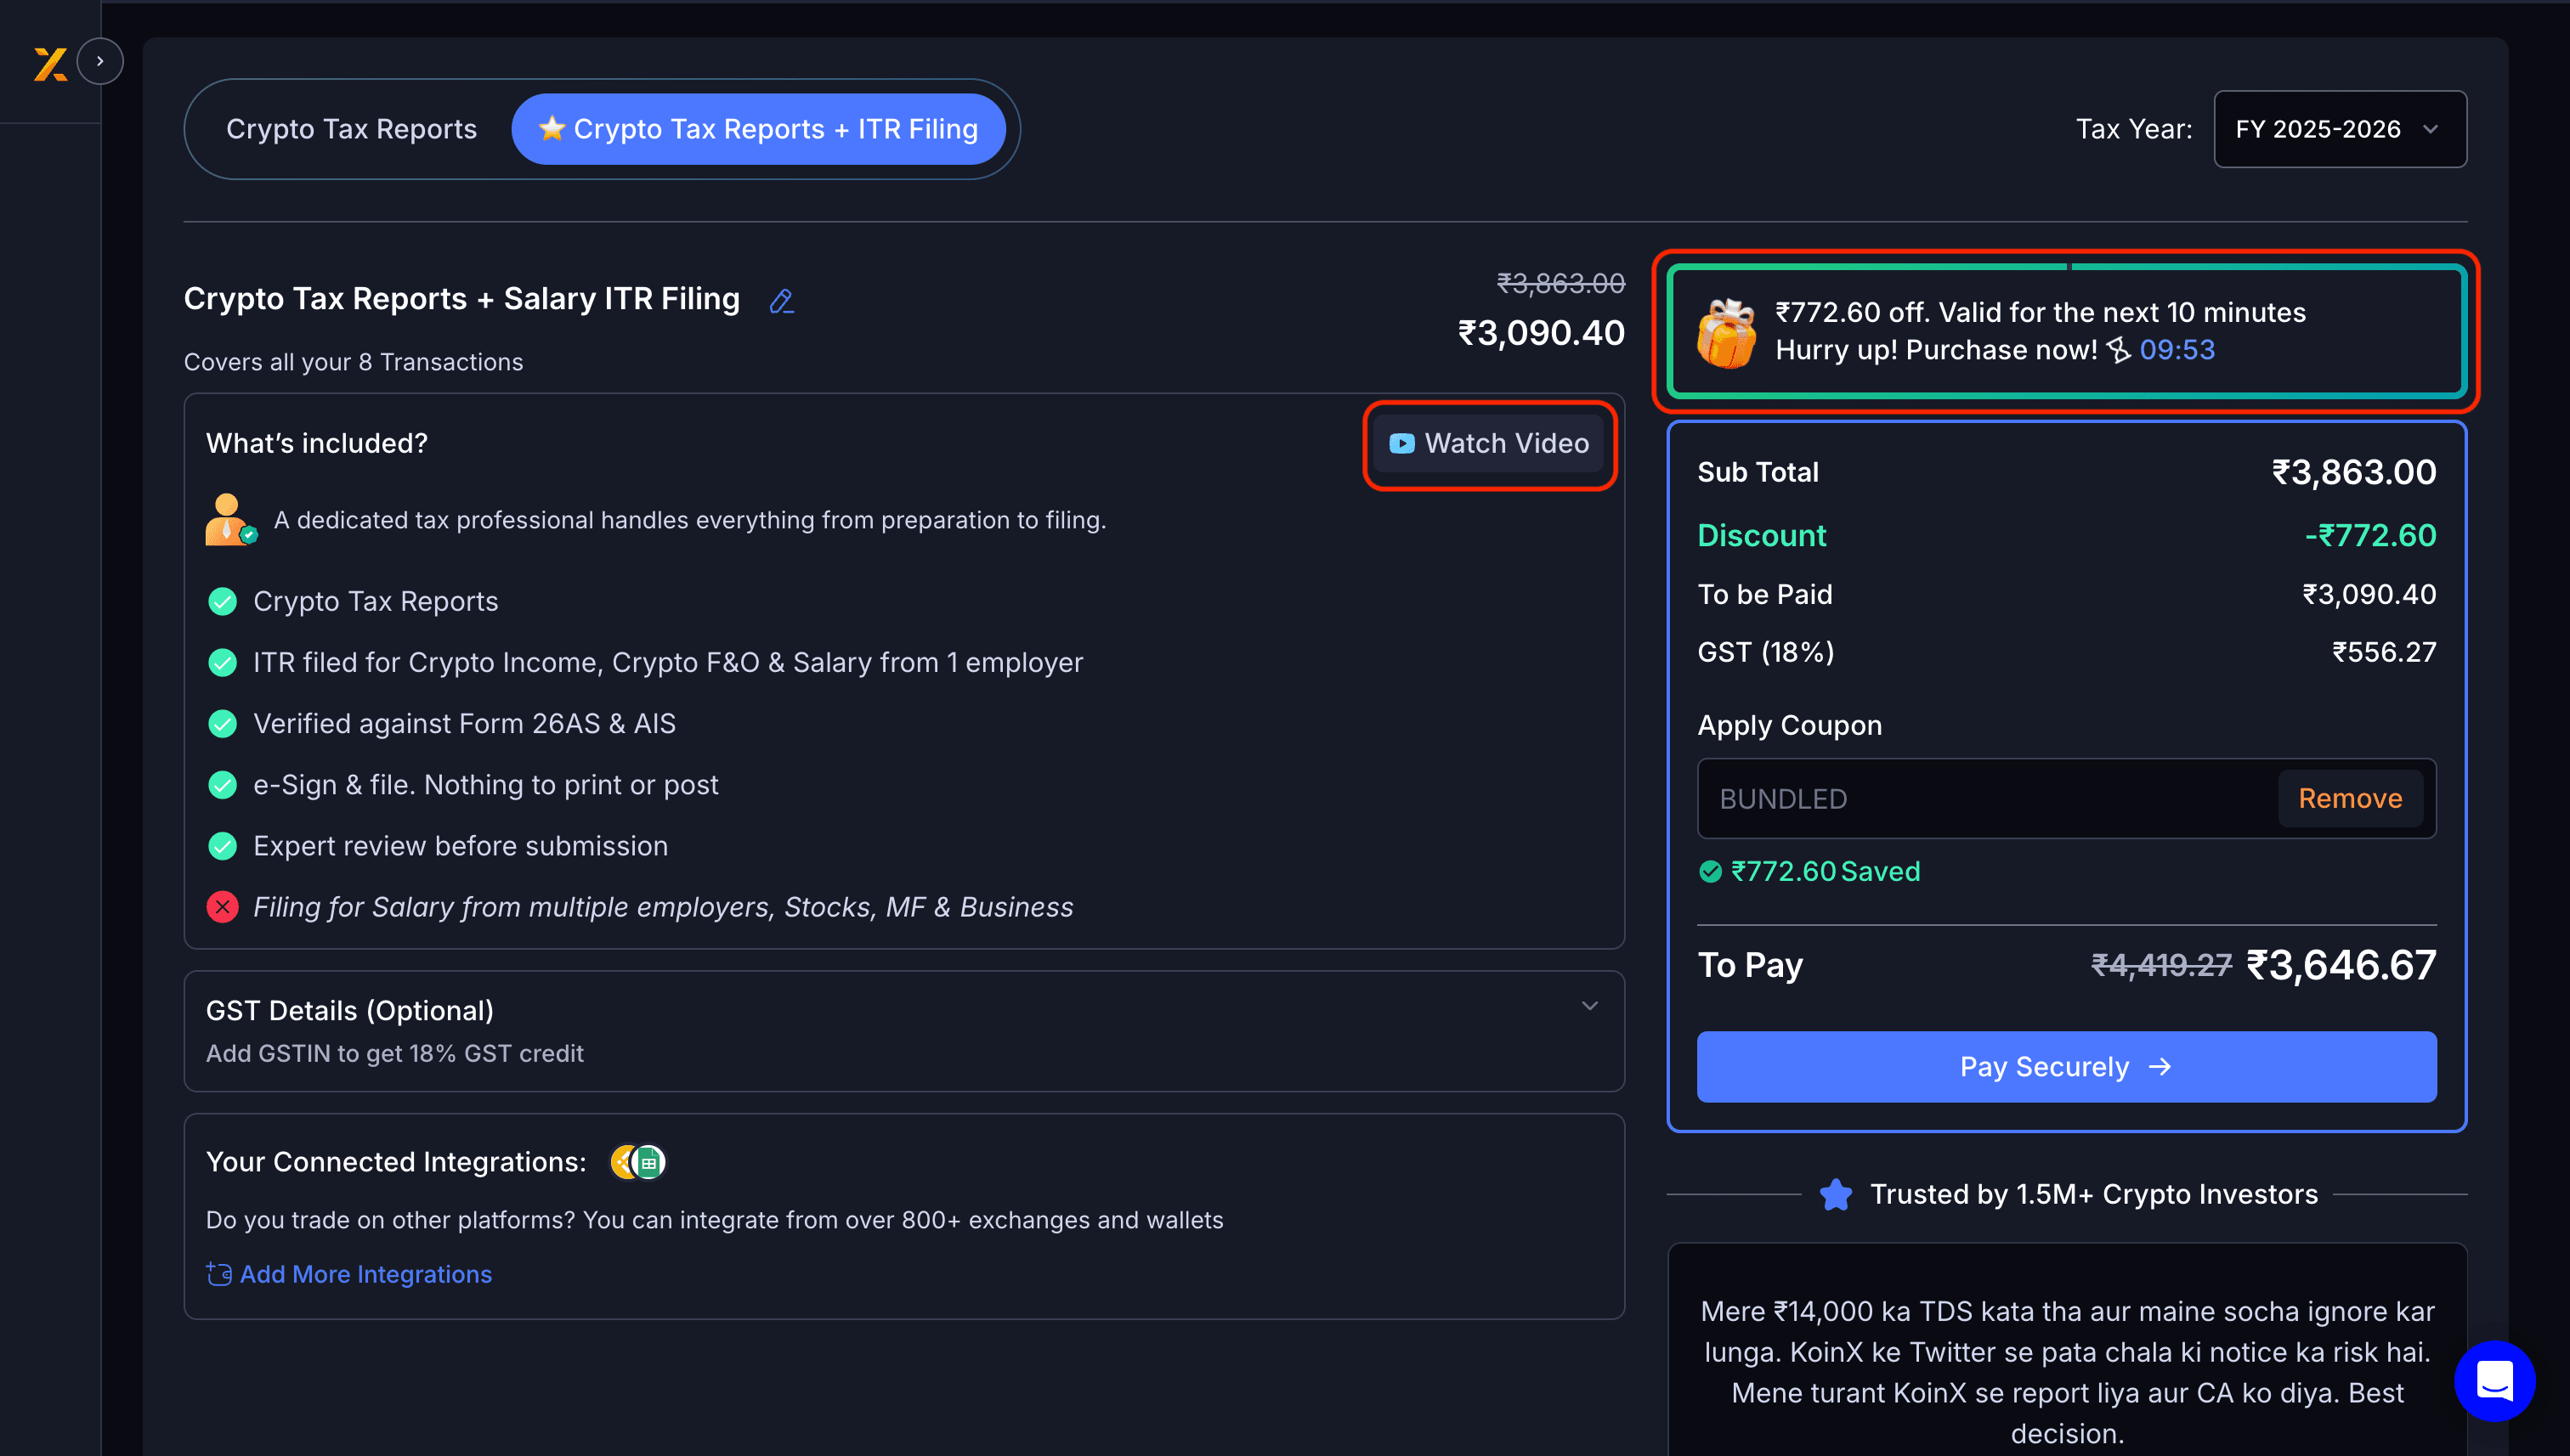Screen dimensions: 2570x1456
Task: Click the star icon in ITR Filing tab
Action: 552,128
